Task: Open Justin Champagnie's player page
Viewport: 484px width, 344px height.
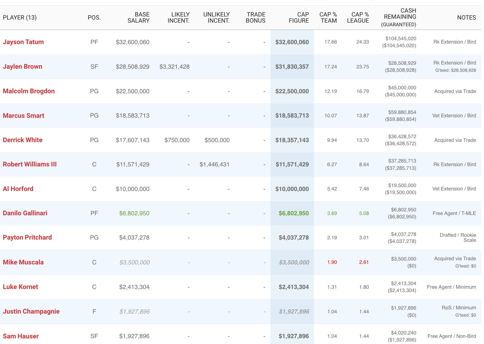Action: click(x=31, y=312)
